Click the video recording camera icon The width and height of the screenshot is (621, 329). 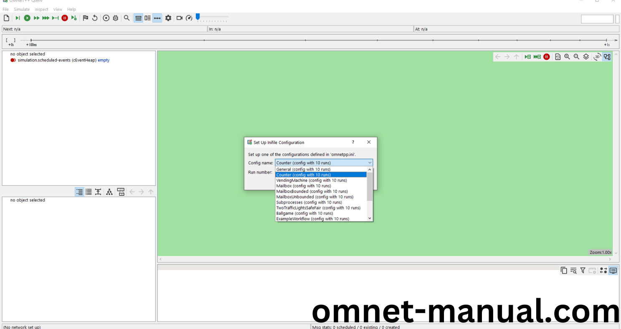point(180,18)
